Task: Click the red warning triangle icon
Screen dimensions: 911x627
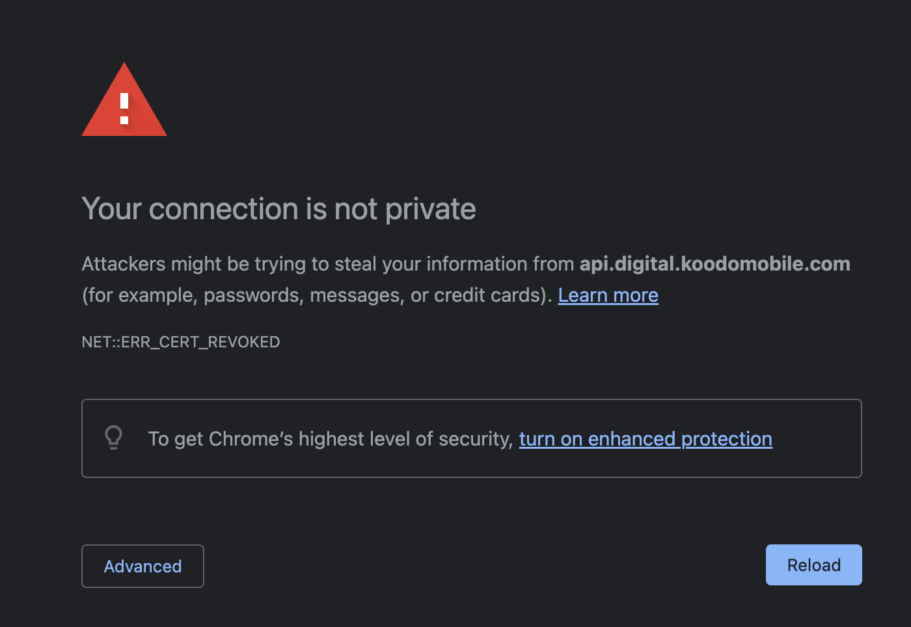Action: click(124, 100)
